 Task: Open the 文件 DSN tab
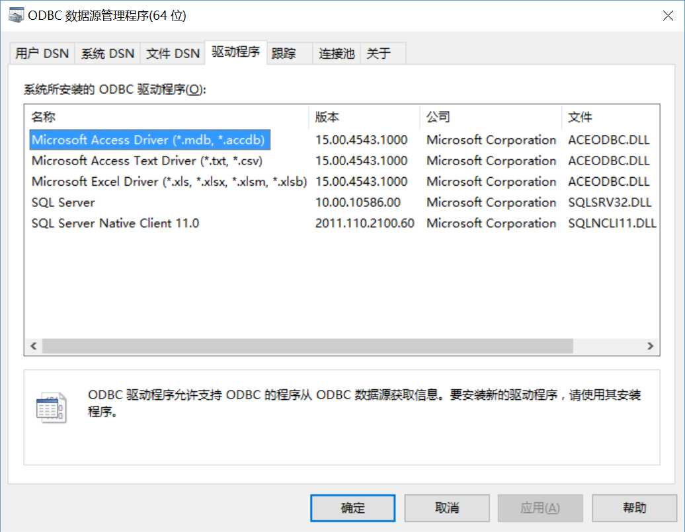(x=173, y=54)
